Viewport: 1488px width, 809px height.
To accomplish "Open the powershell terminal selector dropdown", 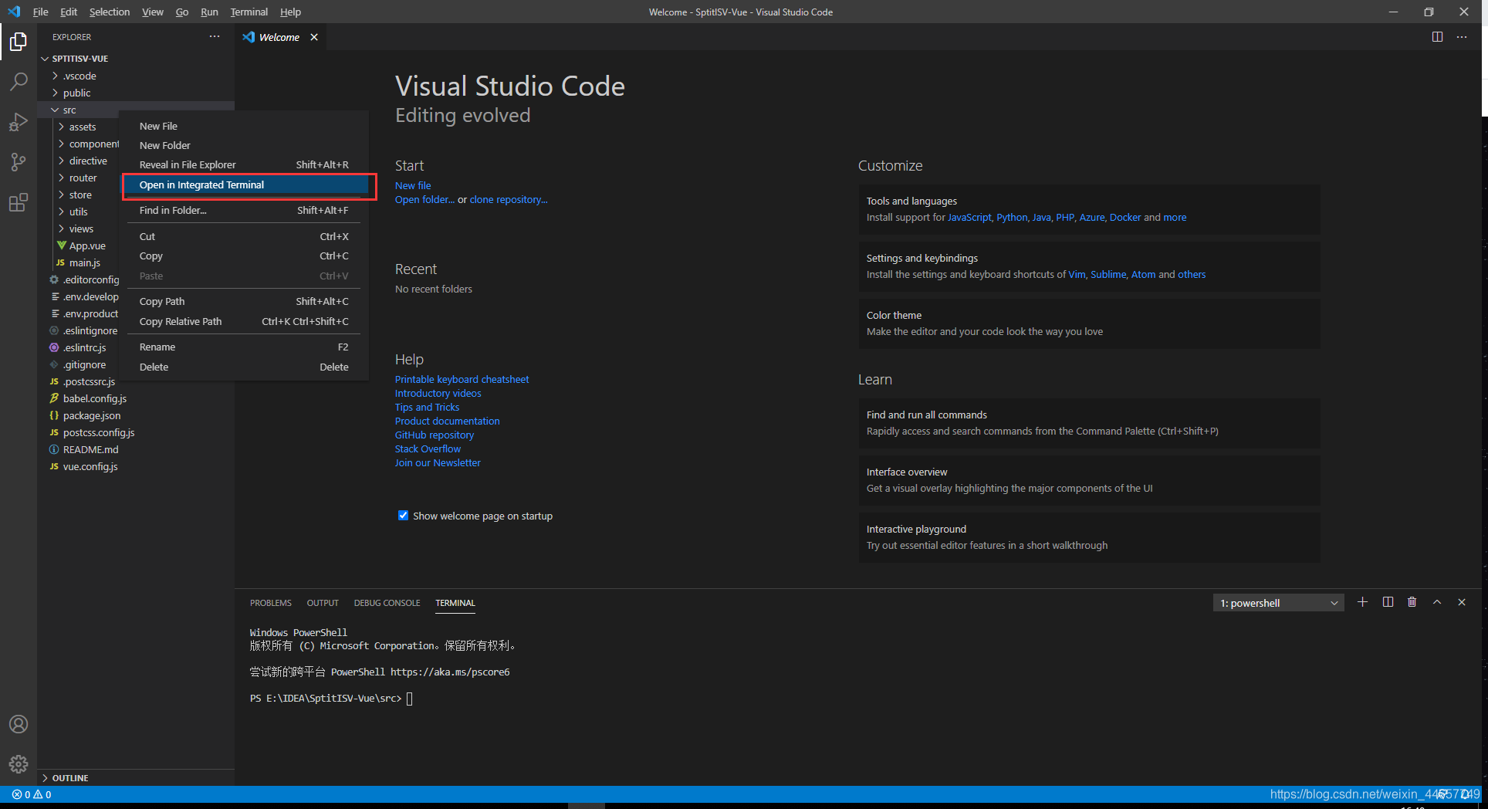I will 1278,603.
